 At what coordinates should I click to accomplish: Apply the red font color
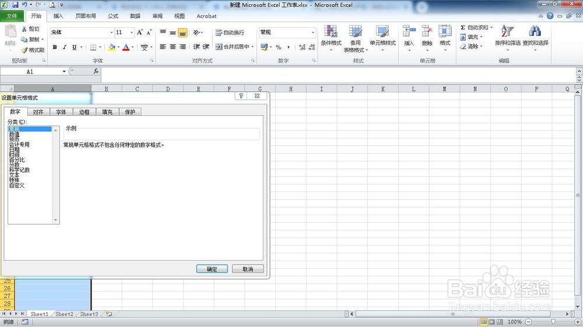click(x=126, y=47)
